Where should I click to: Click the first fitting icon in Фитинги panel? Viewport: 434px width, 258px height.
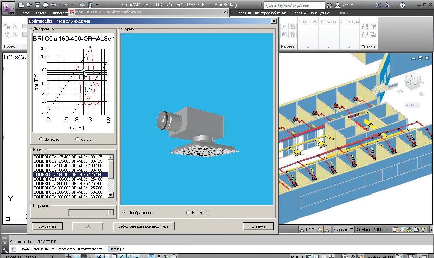(365, 27)
